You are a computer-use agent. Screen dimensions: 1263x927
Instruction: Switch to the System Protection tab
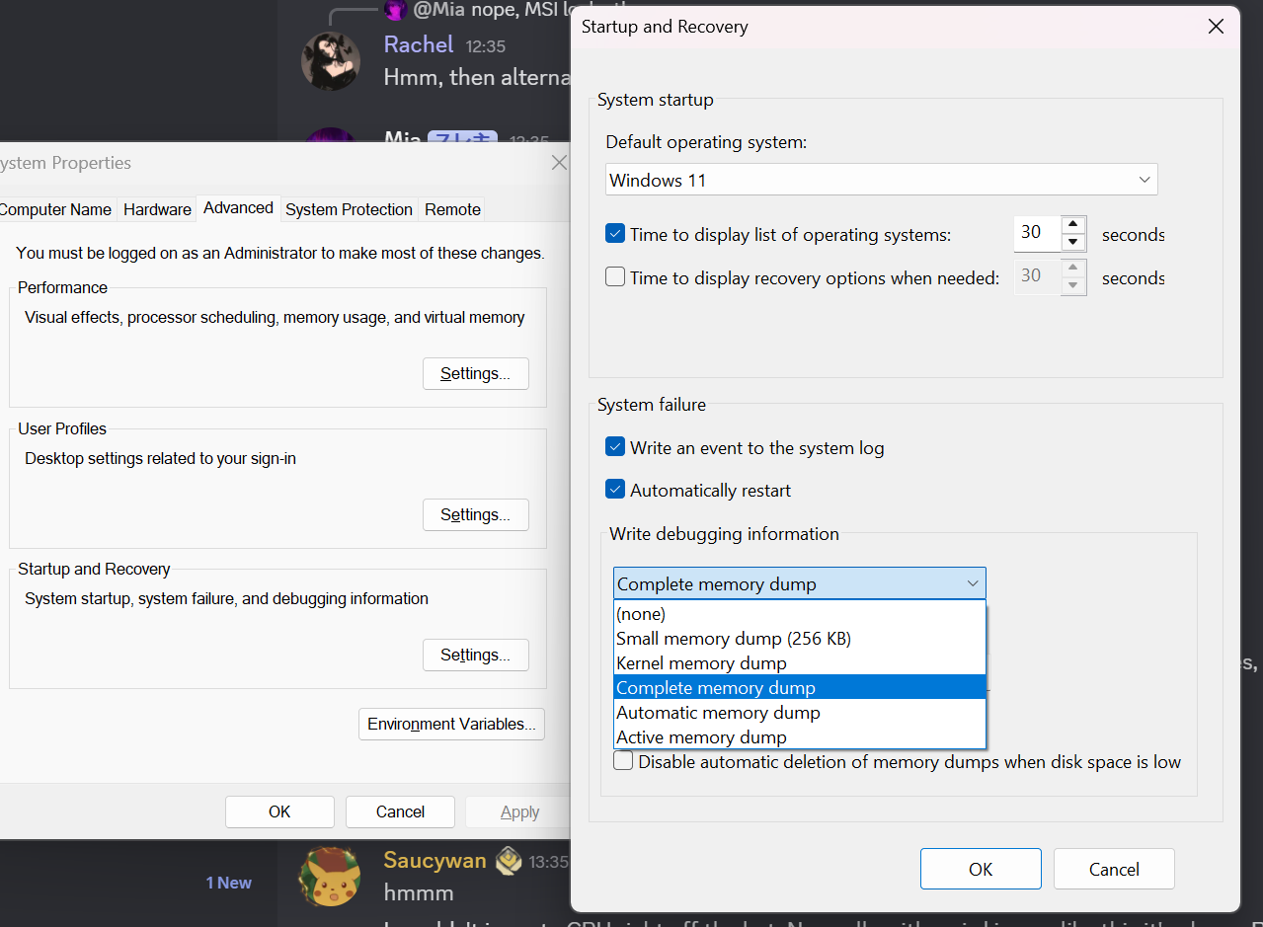349,209
